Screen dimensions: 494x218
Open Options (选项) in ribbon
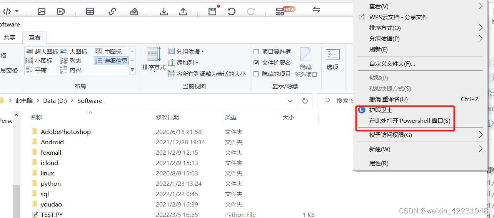click(x=332, y=59)
